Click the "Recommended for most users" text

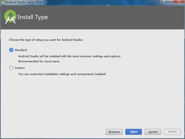pos(39,61)
